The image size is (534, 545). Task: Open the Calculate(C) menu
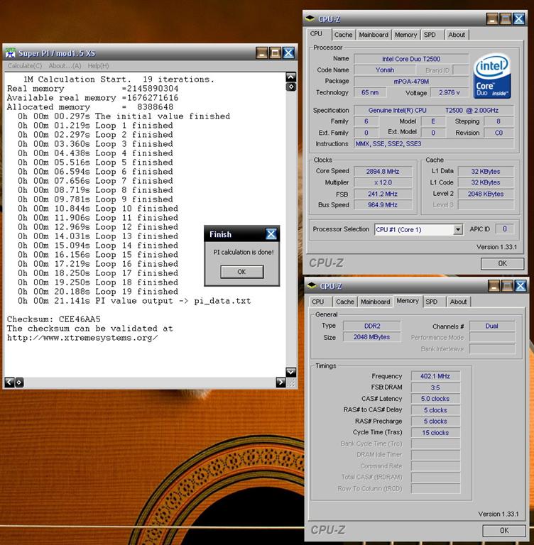25,66
